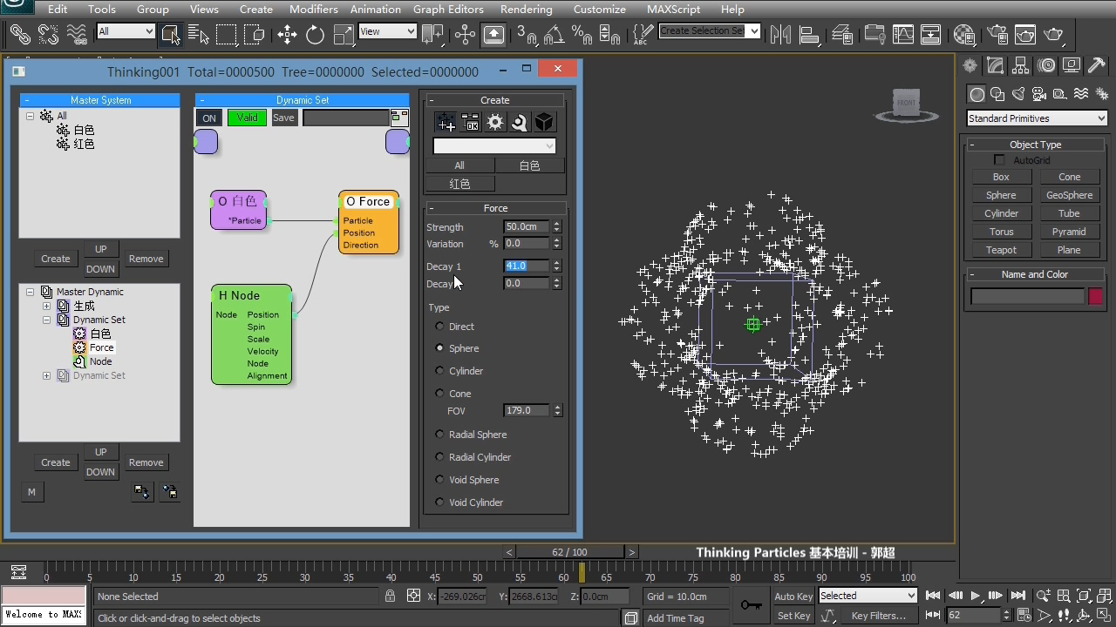Toggle the Auto Key button

793,597
